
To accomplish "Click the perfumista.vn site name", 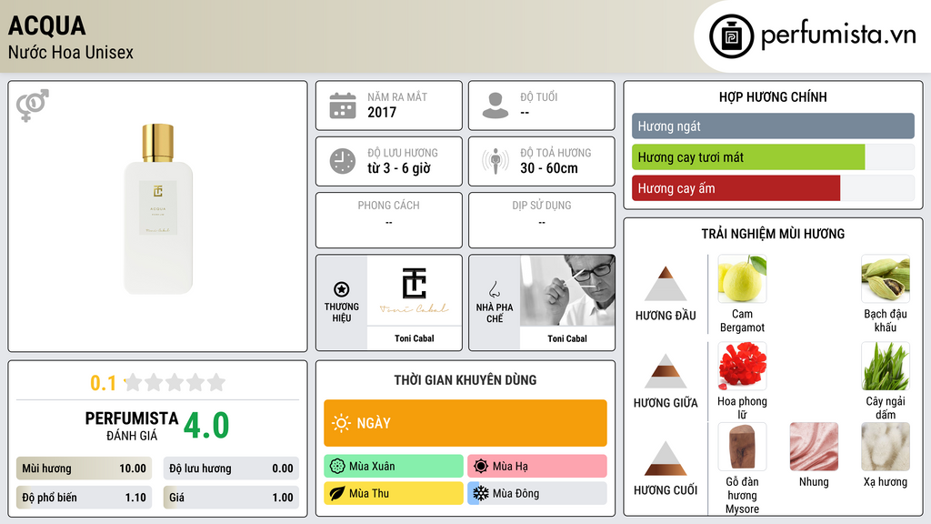I will [838, 35].
